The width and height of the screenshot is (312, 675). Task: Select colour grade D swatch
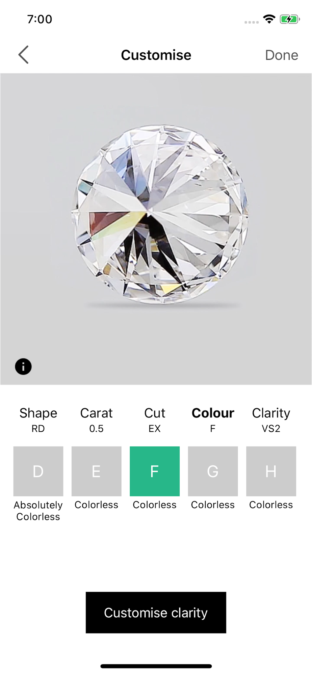[x=38, y=471]
